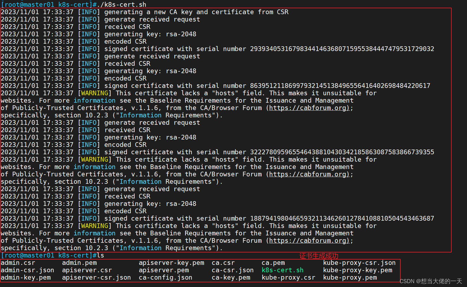The height and width of the screenshot is (287, 467).
Task: Click the last [WARNING] tag
Action: pos(95,226)
